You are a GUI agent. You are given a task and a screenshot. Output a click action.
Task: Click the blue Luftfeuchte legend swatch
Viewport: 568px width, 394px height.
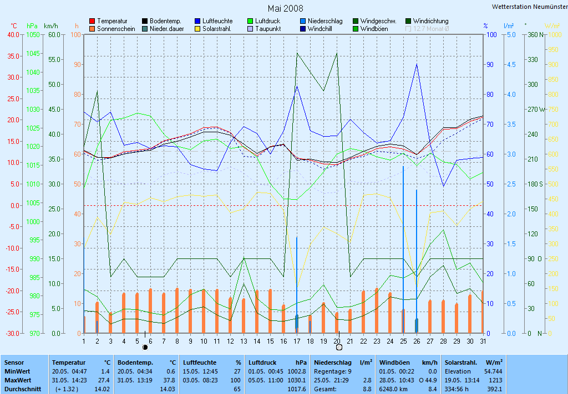pos(197,22)
